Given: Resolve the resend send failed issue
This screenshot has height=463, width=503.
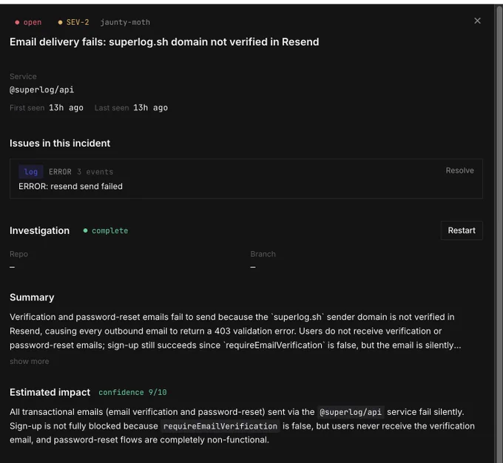Looking at the screenshot, I should (x=459, y=171).
